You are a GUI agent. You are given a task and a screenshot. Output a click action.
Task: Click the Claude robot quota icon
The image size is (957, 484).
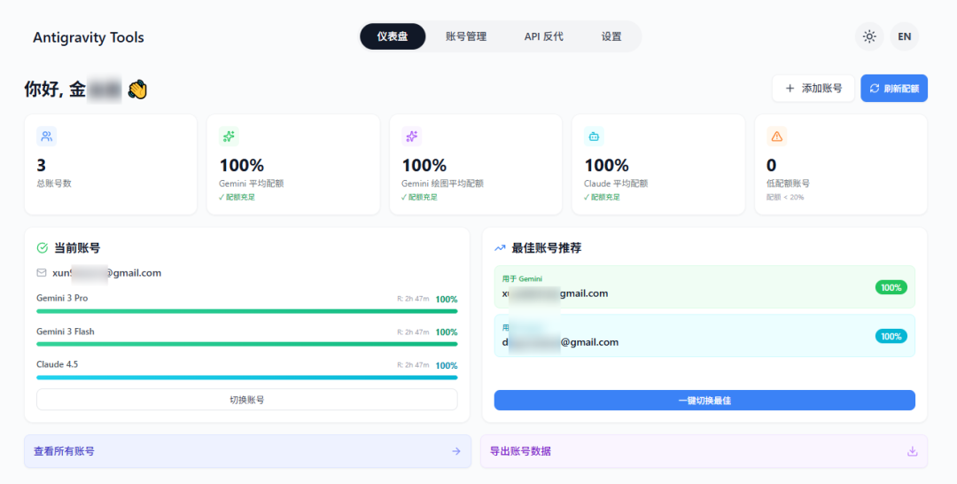coord(594,137)
